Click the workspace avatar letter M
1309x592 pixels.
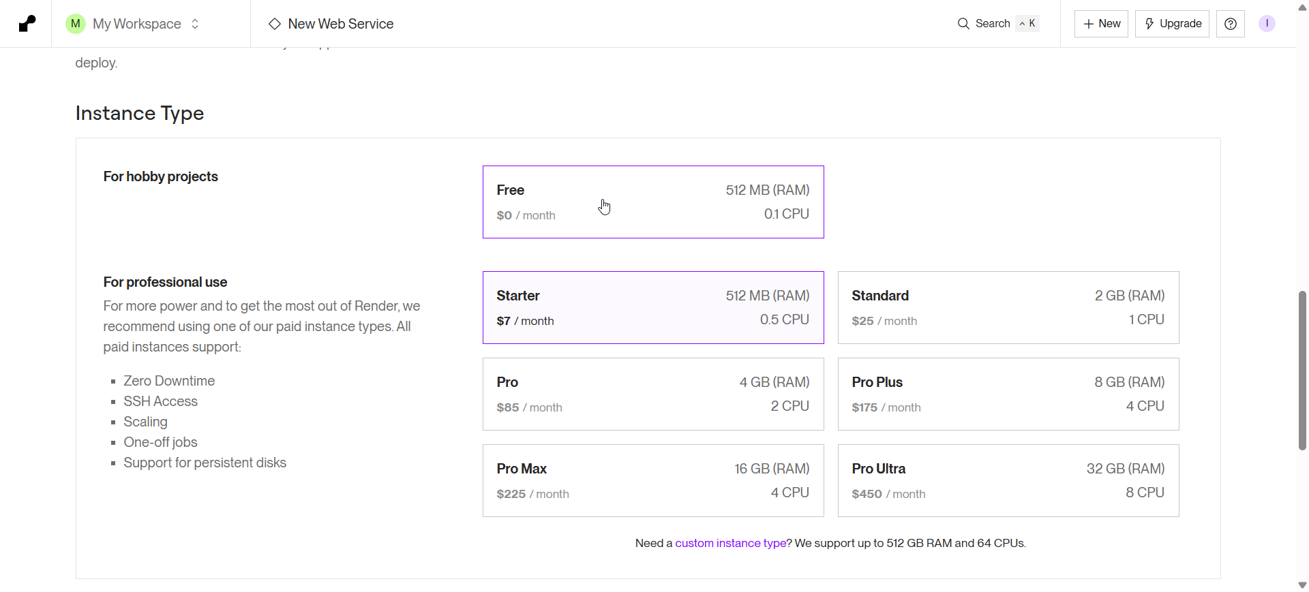(x=76, y=24)
